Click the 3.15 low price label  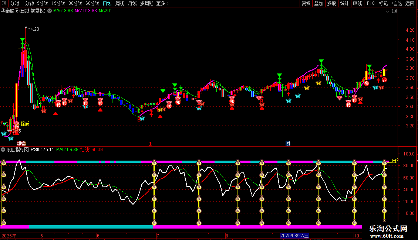pos(17,131)
